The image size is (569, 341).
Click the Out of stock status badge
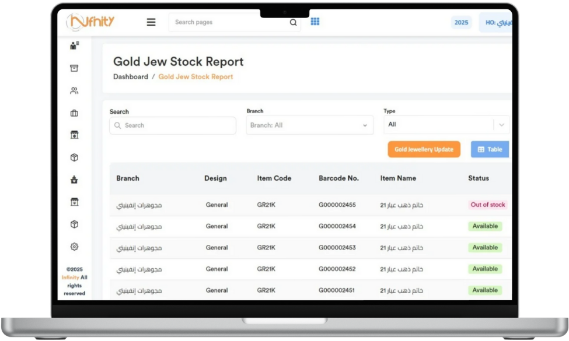[488, 205]
